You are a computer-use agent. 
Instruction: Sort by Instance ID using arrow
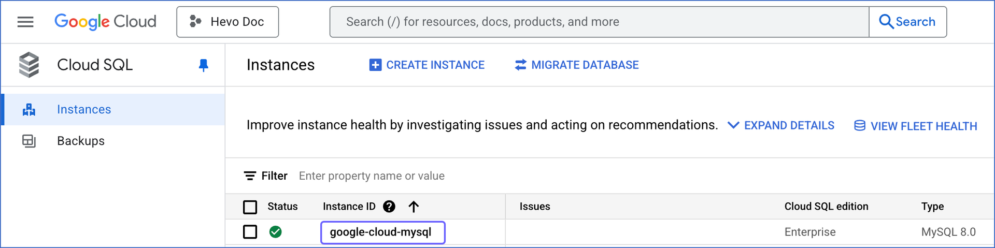pyautogui.click(x=414, y=207)
